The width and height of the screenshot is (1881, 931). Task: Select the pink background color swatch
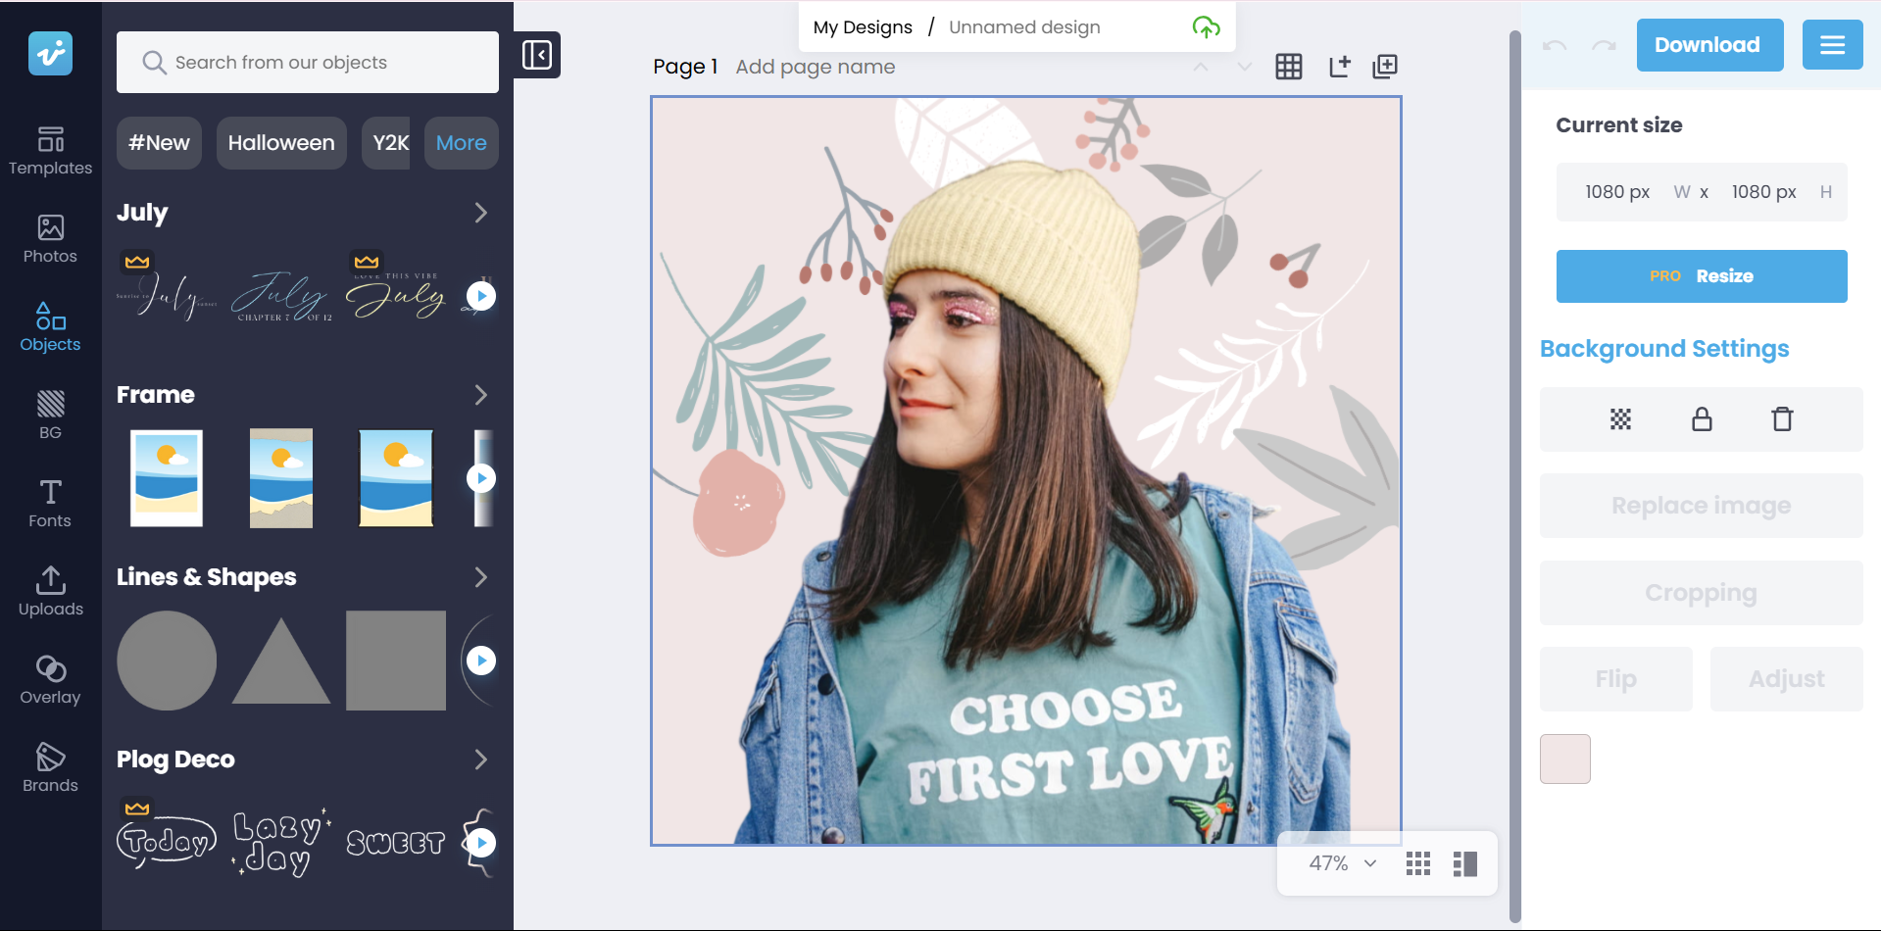pos(1564,758)
